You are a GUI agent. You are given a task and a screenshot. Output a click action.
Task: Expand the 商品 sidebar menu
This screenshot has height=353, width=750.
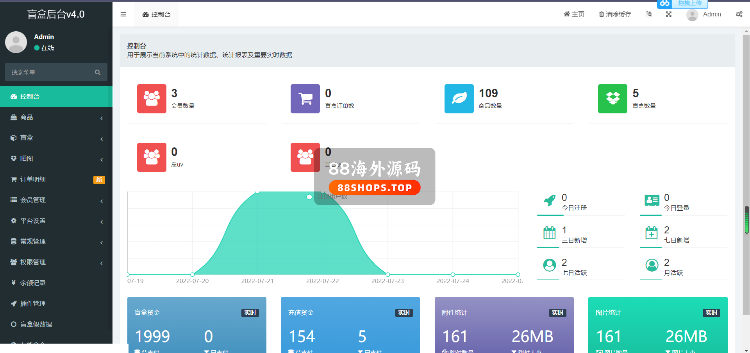tap(56, 117)
